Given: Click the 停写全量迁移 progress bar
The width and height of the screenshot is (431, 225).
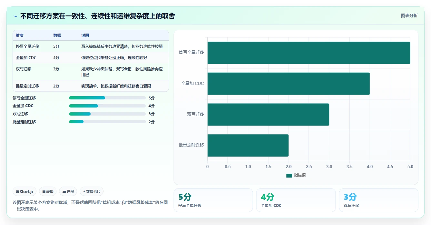Looking at the screenshot, I should [x=107, y=98].
